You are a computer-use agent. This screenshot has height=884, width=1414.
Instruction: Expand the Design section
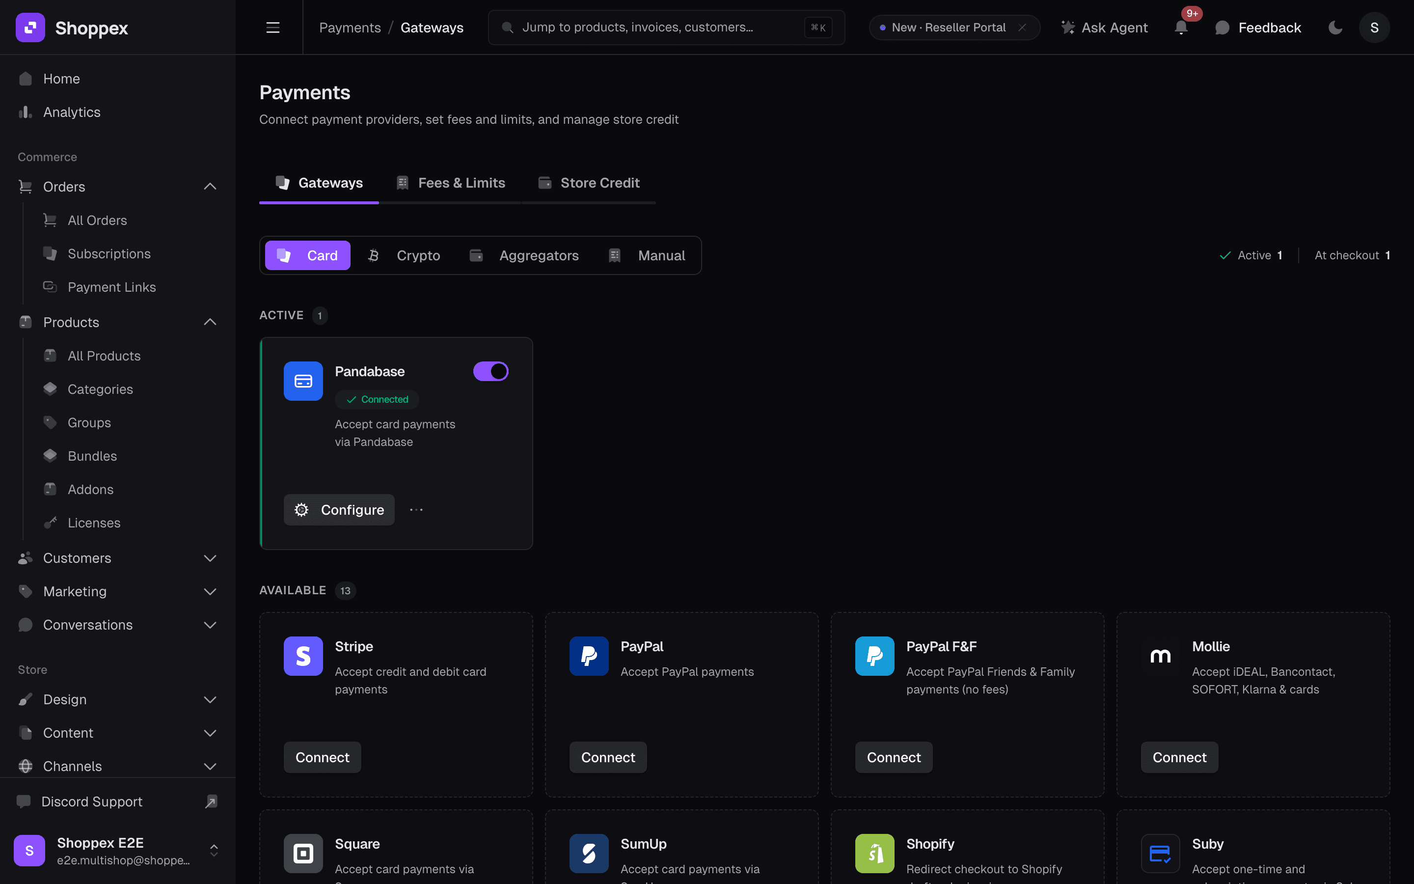coord(210,700)
